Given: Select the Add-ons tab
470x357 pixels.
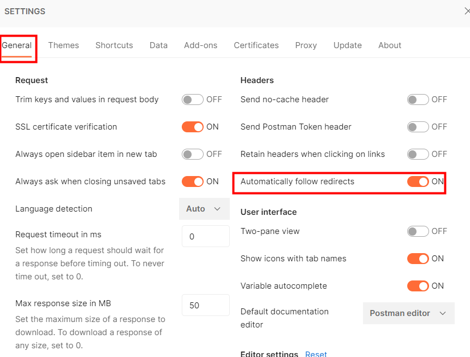Looking at the screenshot, I should click(x=200, y=45).
